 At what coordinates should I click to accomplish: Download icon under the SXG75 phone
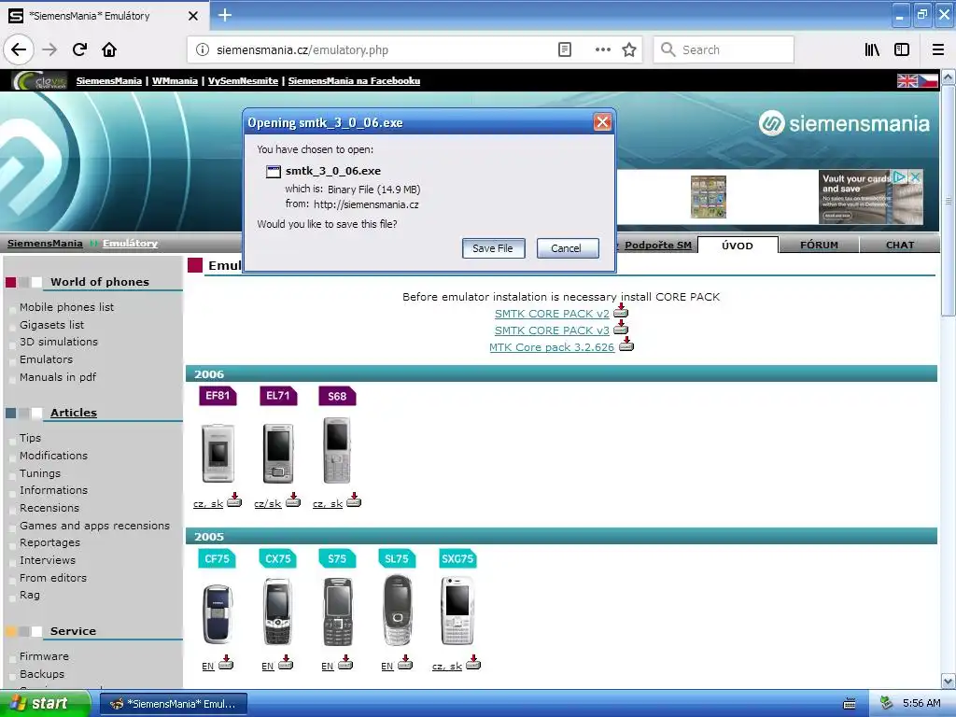(473, 663)
